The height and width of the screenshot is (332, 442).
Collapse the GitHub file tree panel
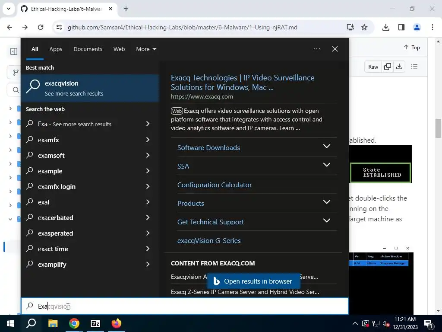coord(13,51)
